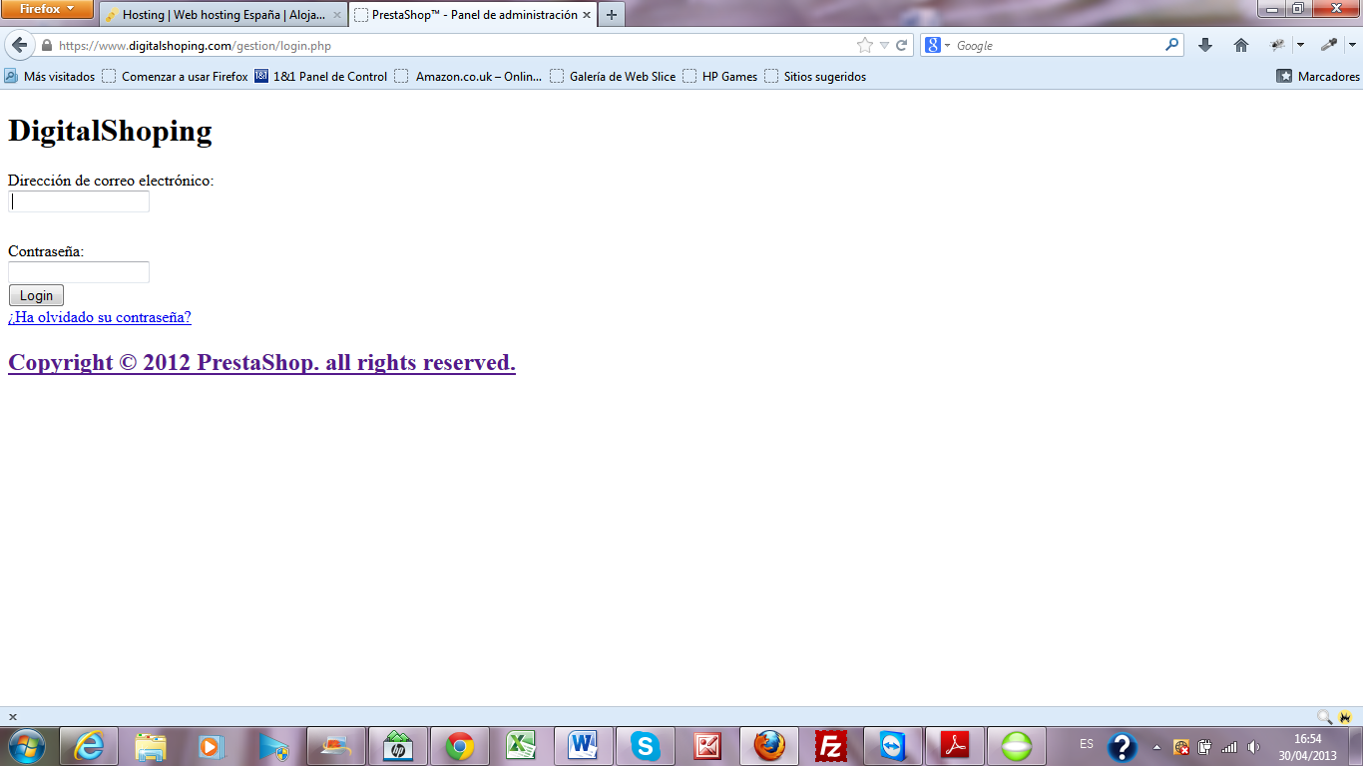Click the Contraseña label
The width and height of the screenshot is (1363, 766).
point(46,251)
